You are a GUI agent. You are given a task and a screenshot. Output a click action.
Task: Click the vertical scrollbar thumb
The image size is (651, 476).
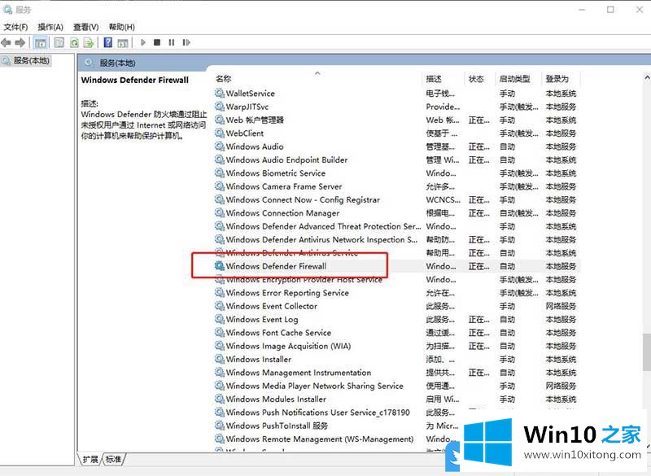click(647, 352)
